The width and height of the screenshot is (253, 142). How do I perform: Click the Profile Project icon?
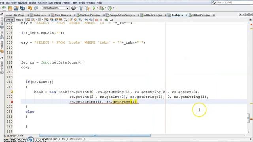tap(110, 8)
